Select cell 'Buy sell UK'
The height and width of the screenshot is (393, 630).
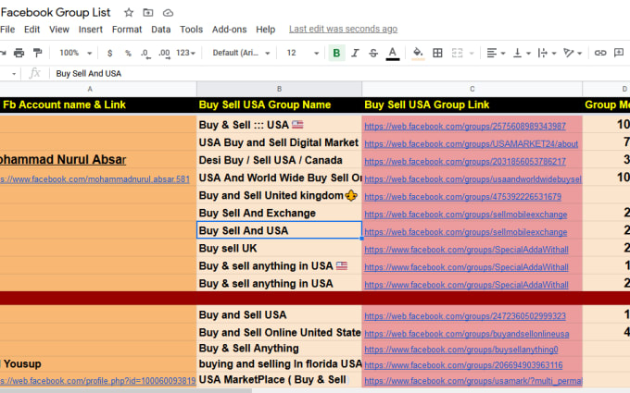(x=279, y=248)
